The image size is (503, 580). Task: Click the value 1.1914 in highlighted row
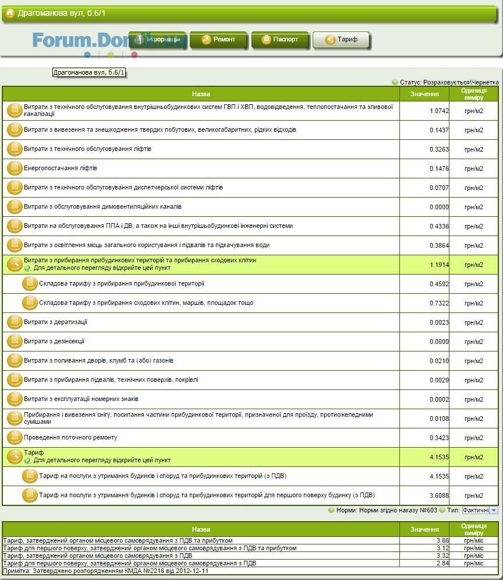(439, 265)
